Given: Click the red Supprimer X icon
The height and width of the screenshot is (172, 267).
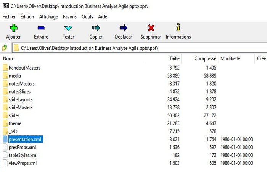Looking at the screenshot, I should (151, 28).
